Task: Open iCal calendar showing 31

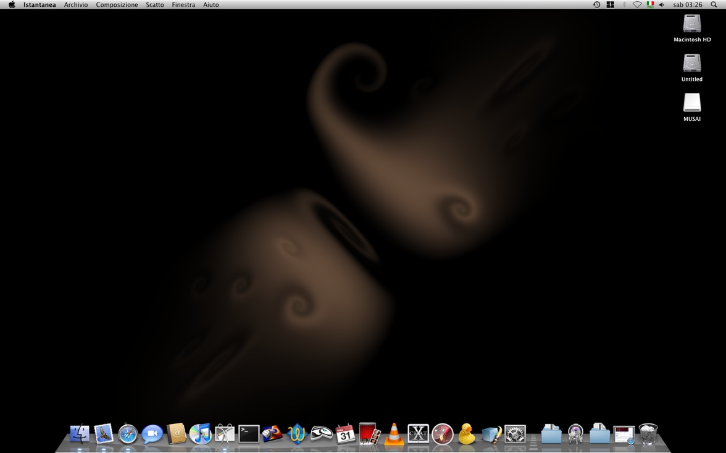Action: click(x=346, y=434)
